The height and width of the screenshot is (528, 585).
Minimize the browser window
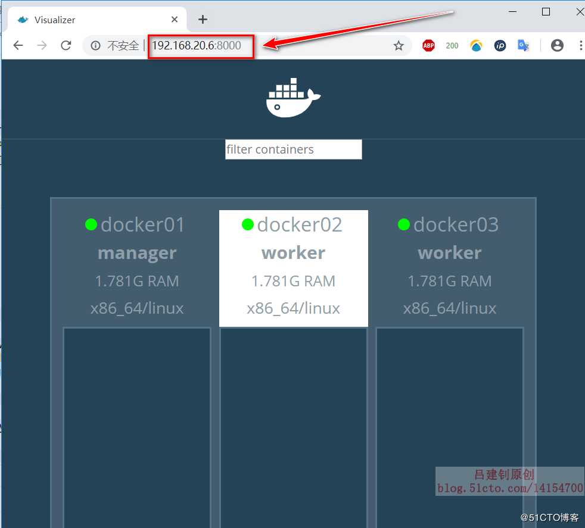coord(513,11)
